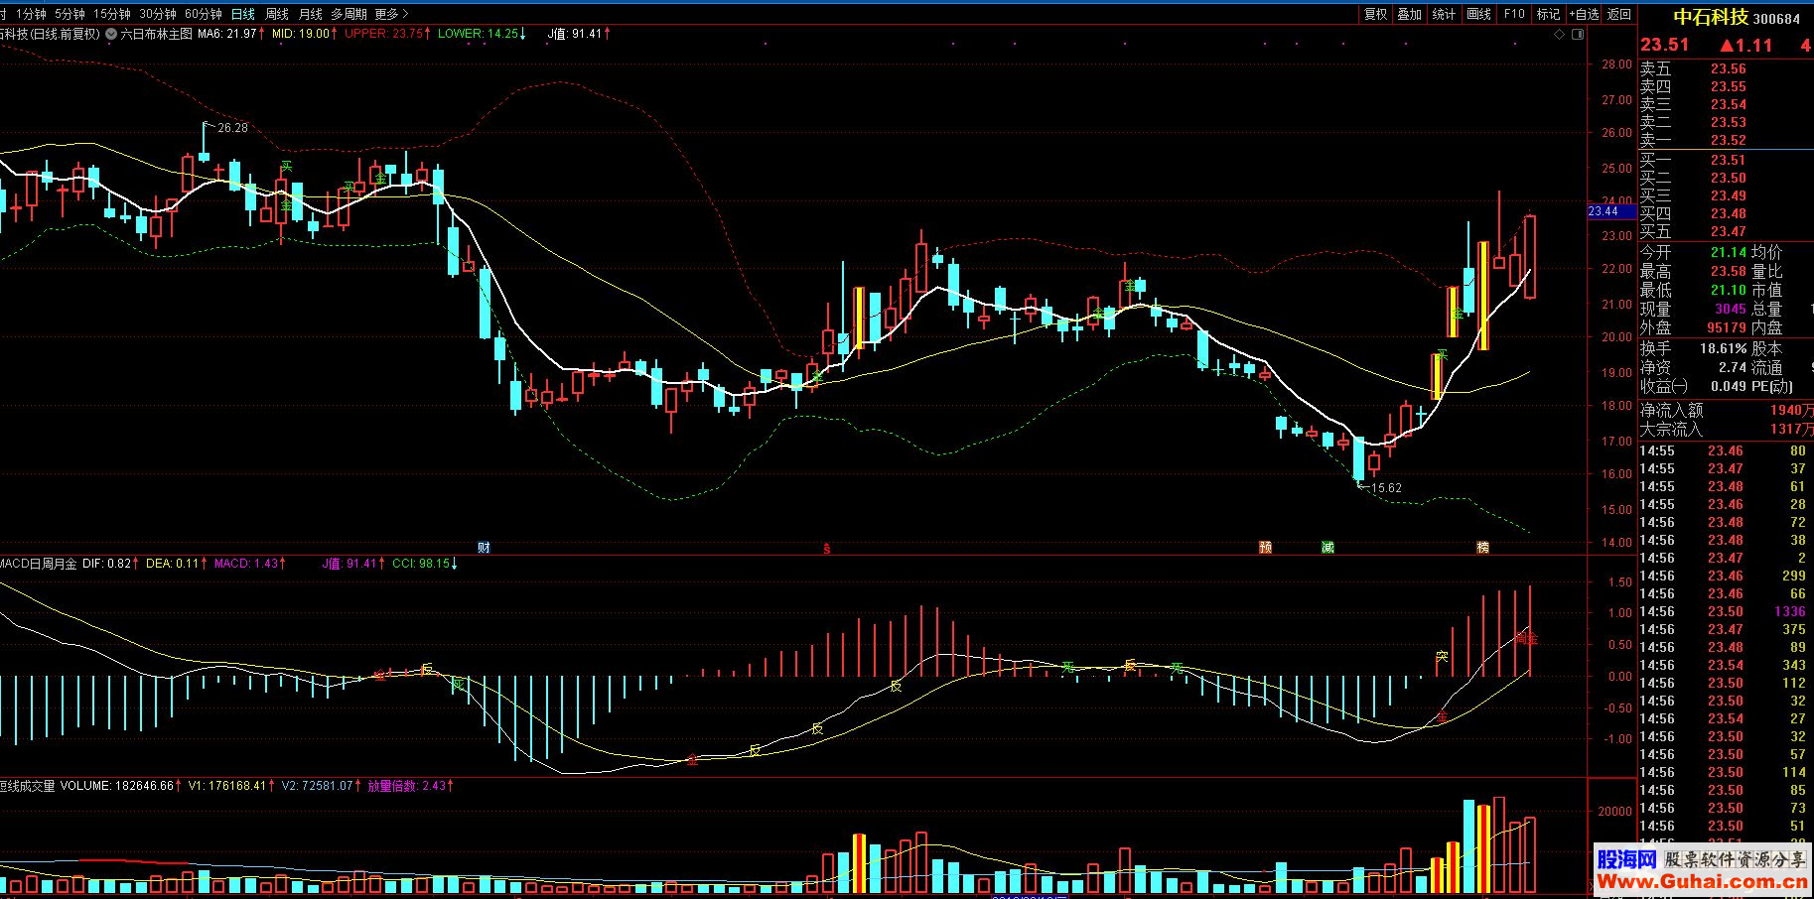
Task: Select the 买五 23.47 bid row
Action: click(1726, 231)
